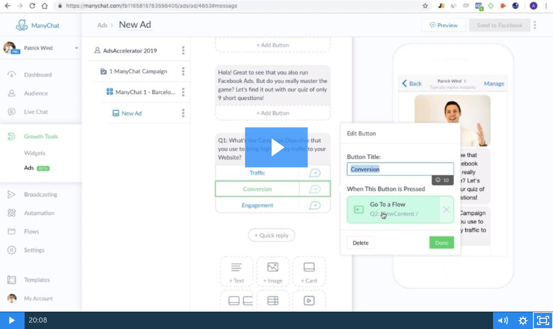Open the Chrome three-dot menu
Screen dimensions: 553x329
pos(546,6)
